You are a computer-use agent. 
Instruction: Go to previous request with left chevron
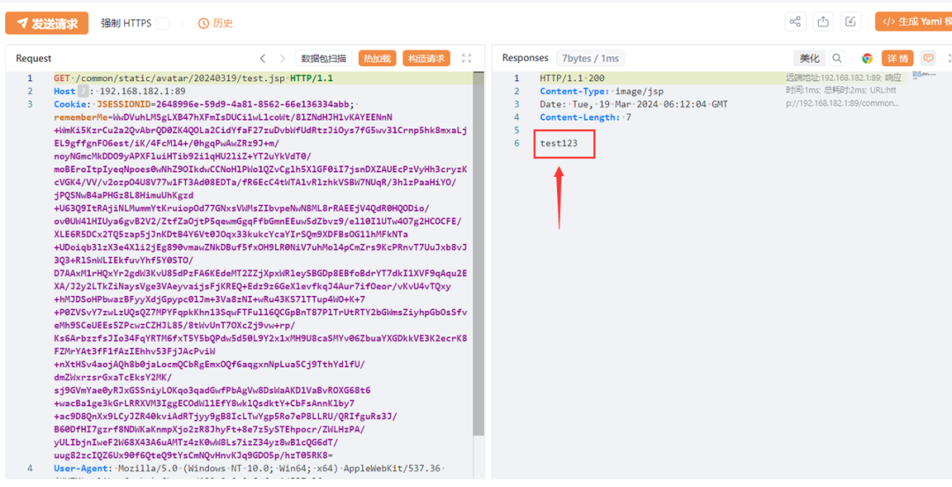[263, 59]
